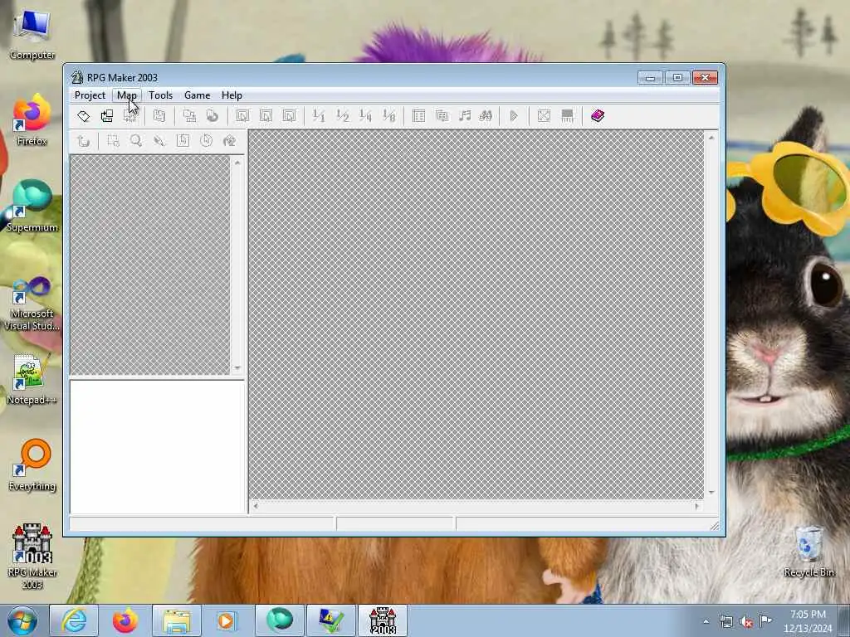Set map zoom to 1/1 scale
The image size is (850, 637).
coord(319,115)
